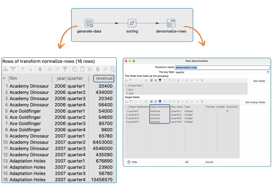
Task: Click move down arrow in normalize-rows preview toolbar
Action: 30,69
